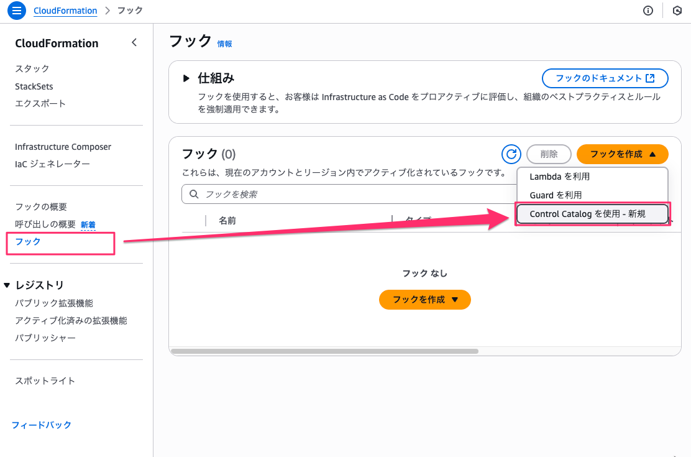Screen dimensions: 691x457
Task: Open StackSets in sidebar
Action: [34, 86]
